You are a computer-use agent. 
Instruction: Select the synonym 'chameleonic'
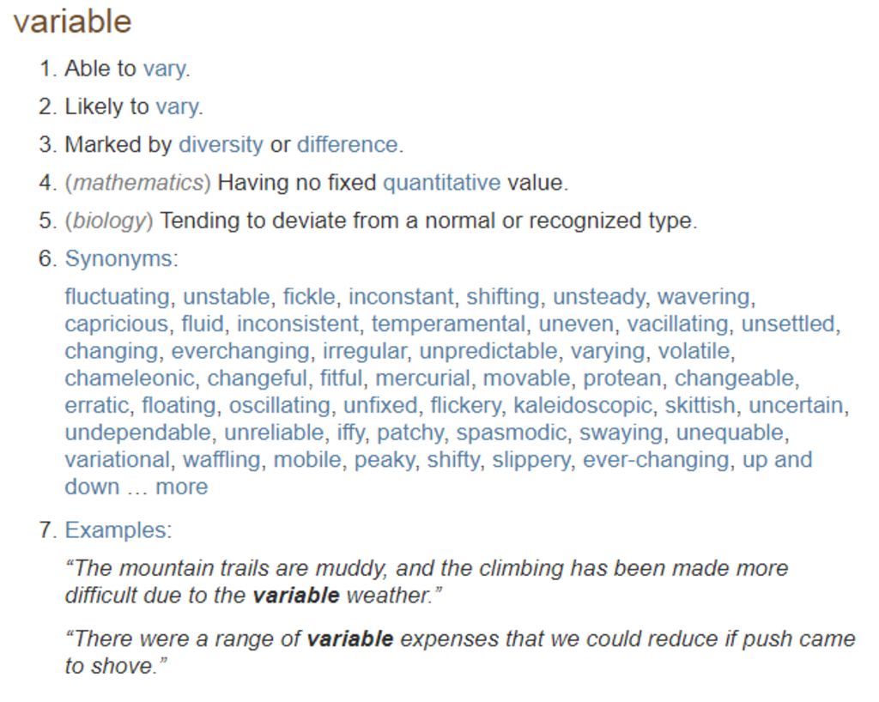pos(130,378)
